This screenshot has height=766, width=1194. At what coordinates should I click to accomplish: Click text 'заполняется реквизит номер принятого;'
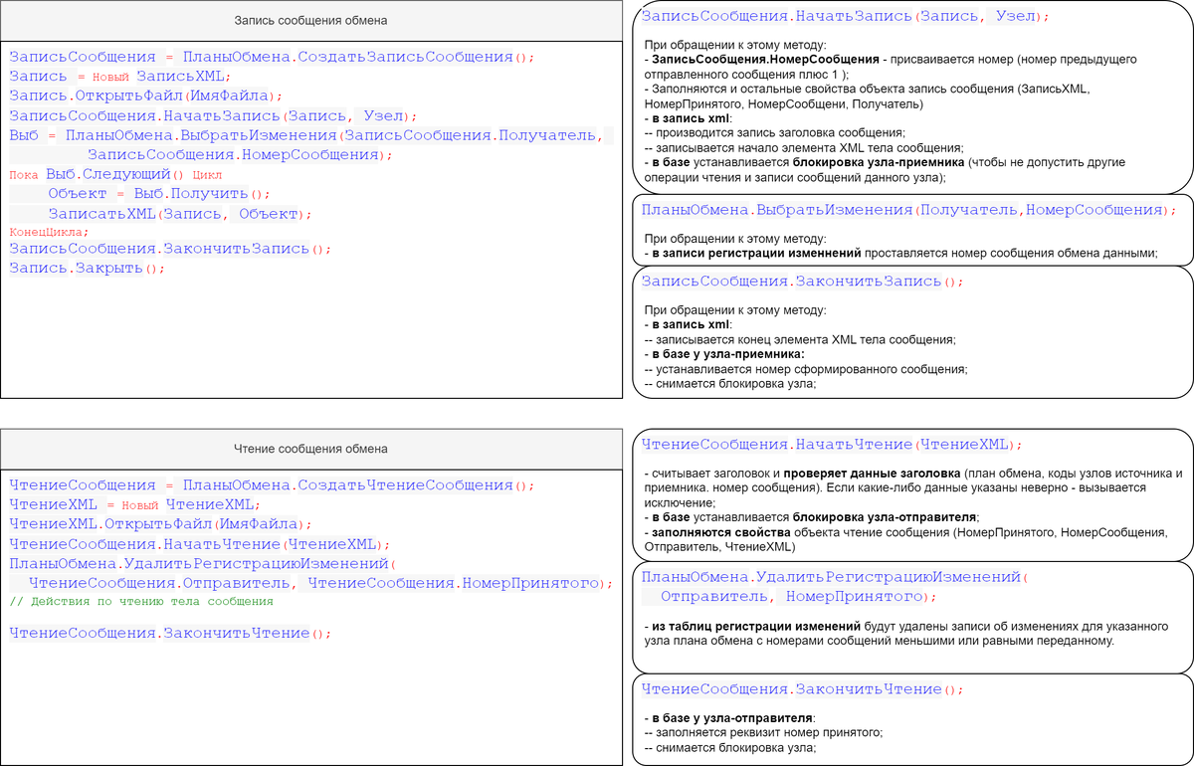click(768, 733)
